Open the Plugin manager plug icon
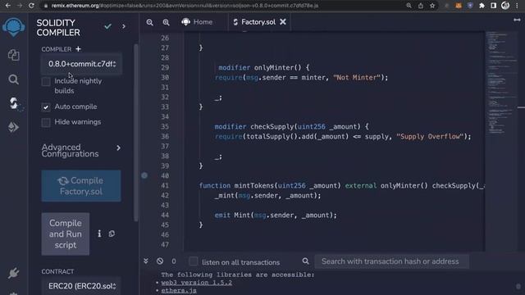The height and width of the screenshot is (295, 525). (13, 273)
